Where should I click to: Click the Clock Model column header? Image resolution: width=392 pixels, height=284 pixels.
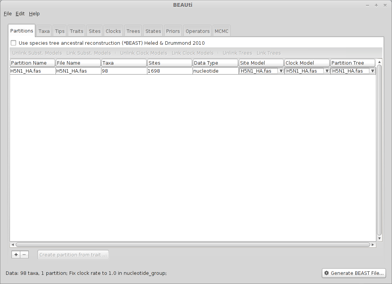point(307,63)
